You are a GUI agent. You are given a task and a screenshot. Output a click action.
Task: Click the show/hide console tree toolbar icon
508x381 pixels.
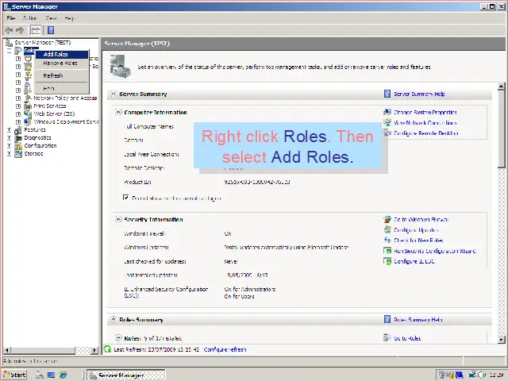(x=36, y=30)
